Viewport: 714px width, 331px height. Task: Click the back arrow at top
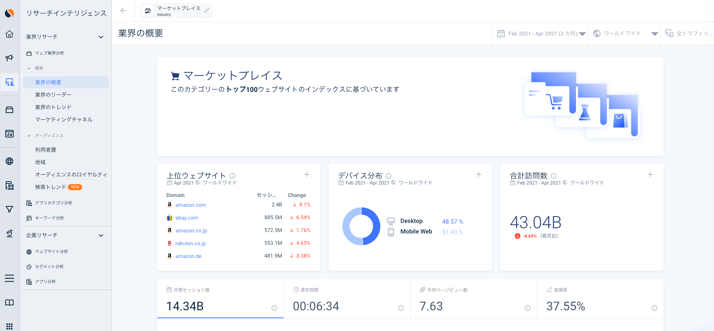click(x=123, y=11)
